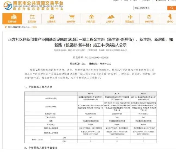
Task: Click the 标段类别 施工 text
Action: click(78, 64)
